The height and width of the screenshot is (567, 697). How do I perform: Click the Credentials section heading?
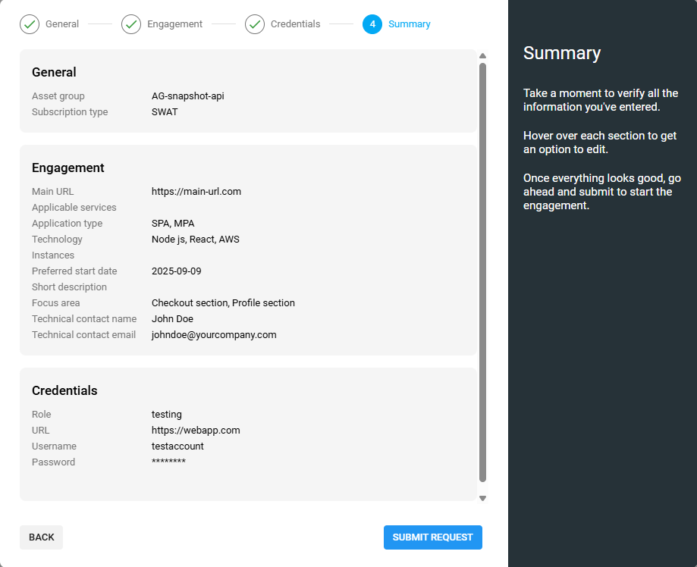[x=64, y=390]
